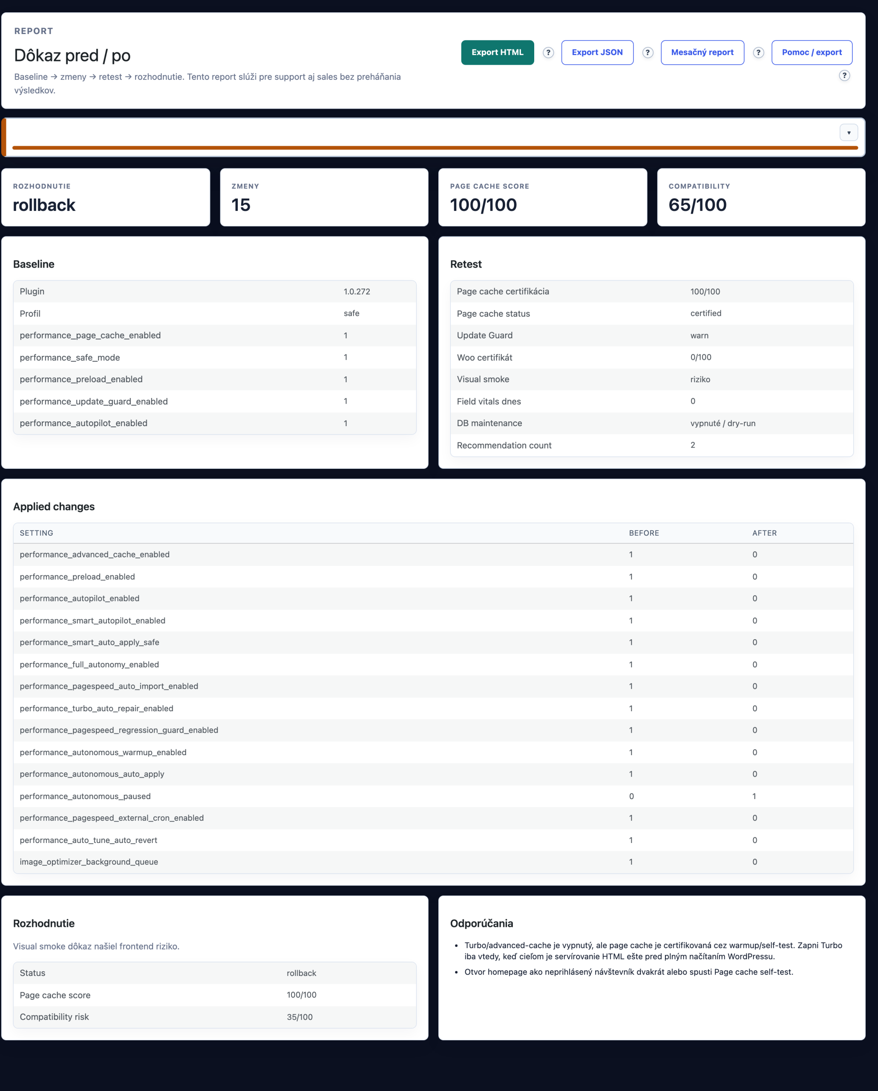Click the Export JSON button

point(597,52)
